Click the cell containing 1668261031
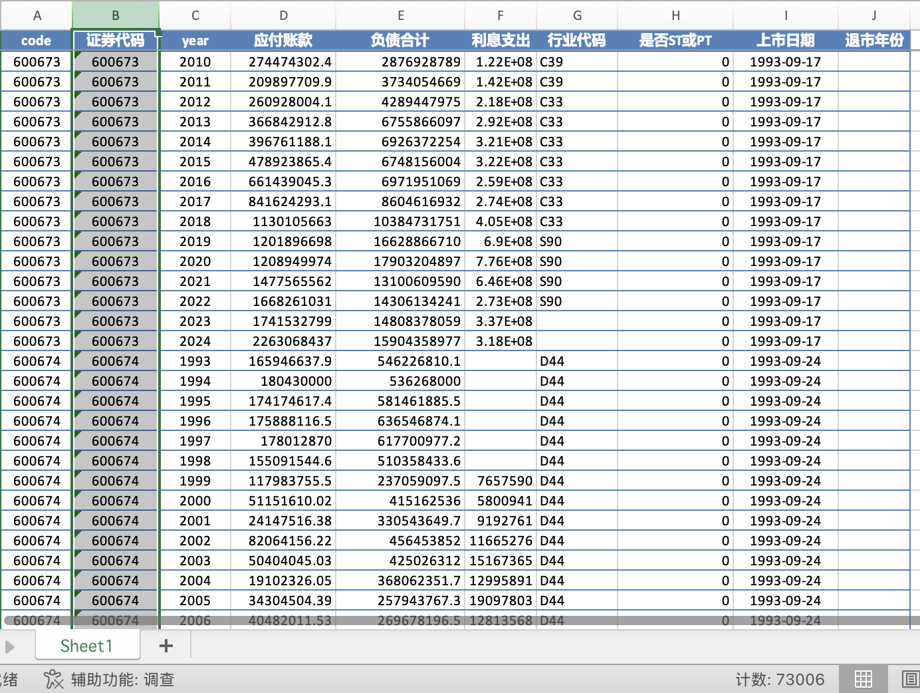The image size is (920, 693). pyautogui.click(x=283, y=301)
